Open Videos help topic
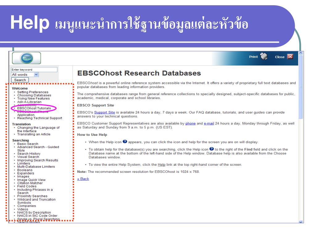This screenshot has width=316, height=237. [x=23, y=210]
